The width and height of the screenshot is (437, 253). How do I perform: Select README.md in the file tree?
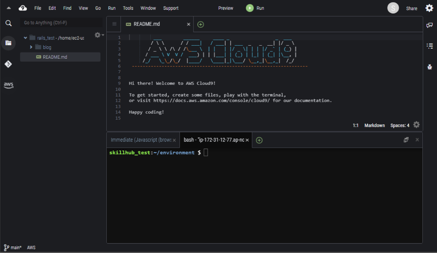tap(60, 57)
